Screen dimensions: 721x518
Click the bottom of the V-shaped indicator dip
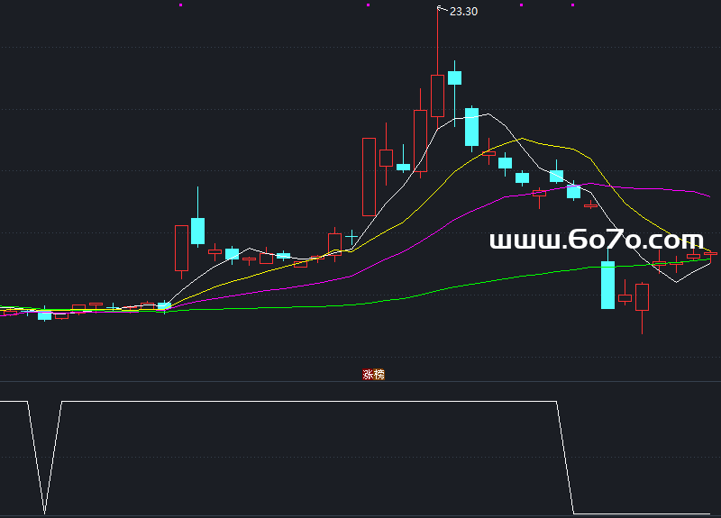(x=44, y=513)
